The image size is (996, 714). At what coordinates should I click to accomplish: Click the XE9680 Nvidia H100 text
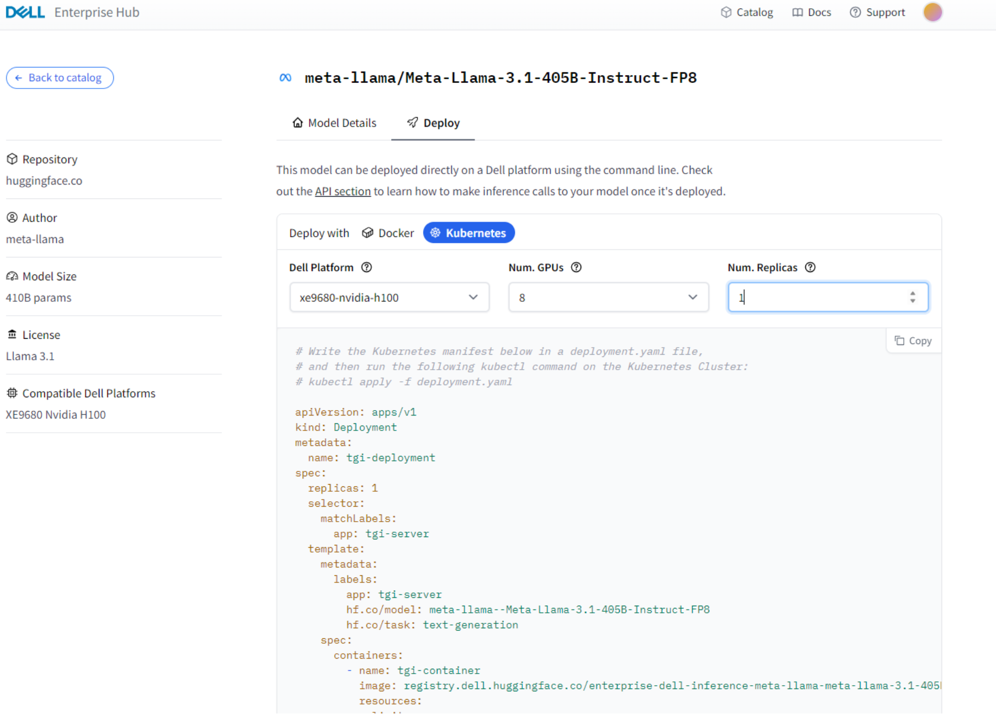(56, 415)
